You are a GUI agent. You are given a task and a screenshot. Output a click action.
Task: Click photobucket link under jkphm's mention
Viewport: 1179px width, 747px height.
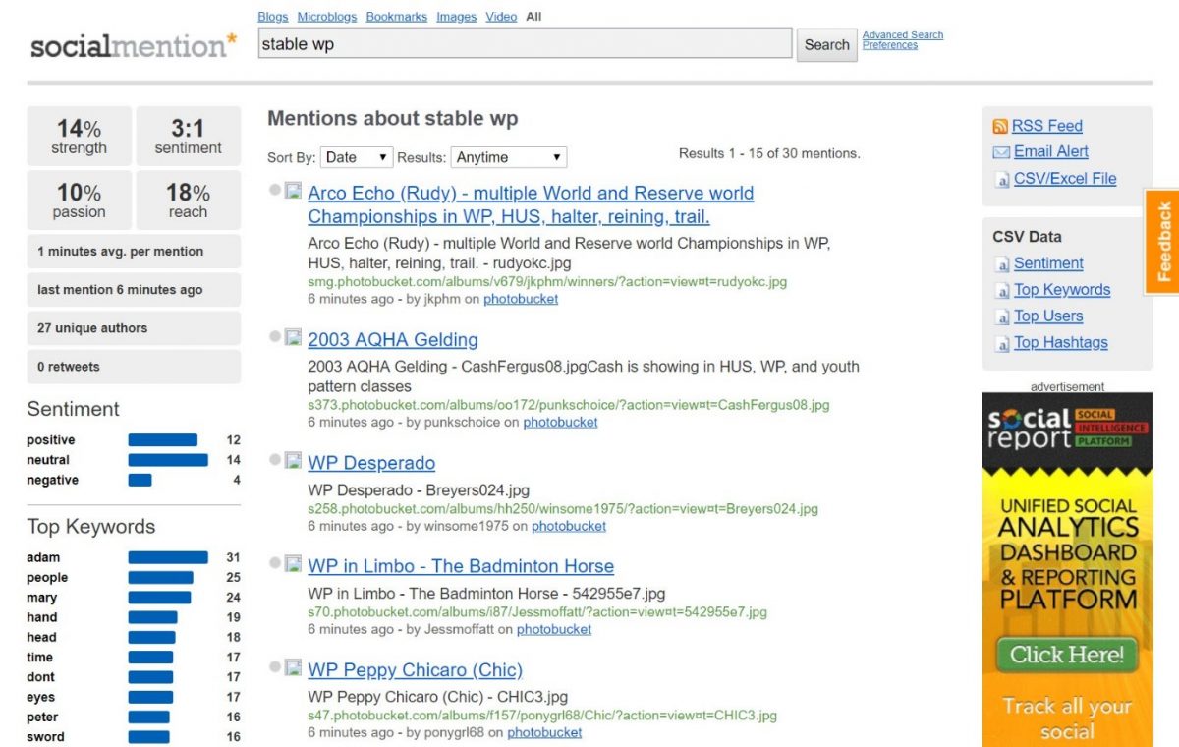pyautogui.click(x=521, y=299)
